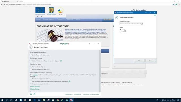Expand the Proceduri de atribuire menu

click(49, 19)
